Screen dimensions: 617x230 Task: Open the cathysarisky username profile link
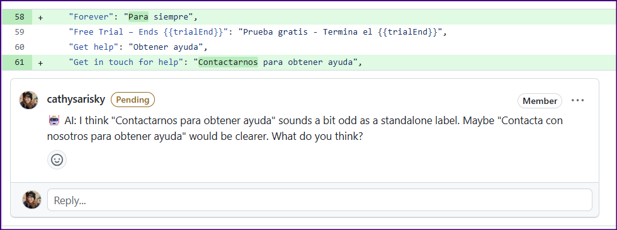[76, 100]
